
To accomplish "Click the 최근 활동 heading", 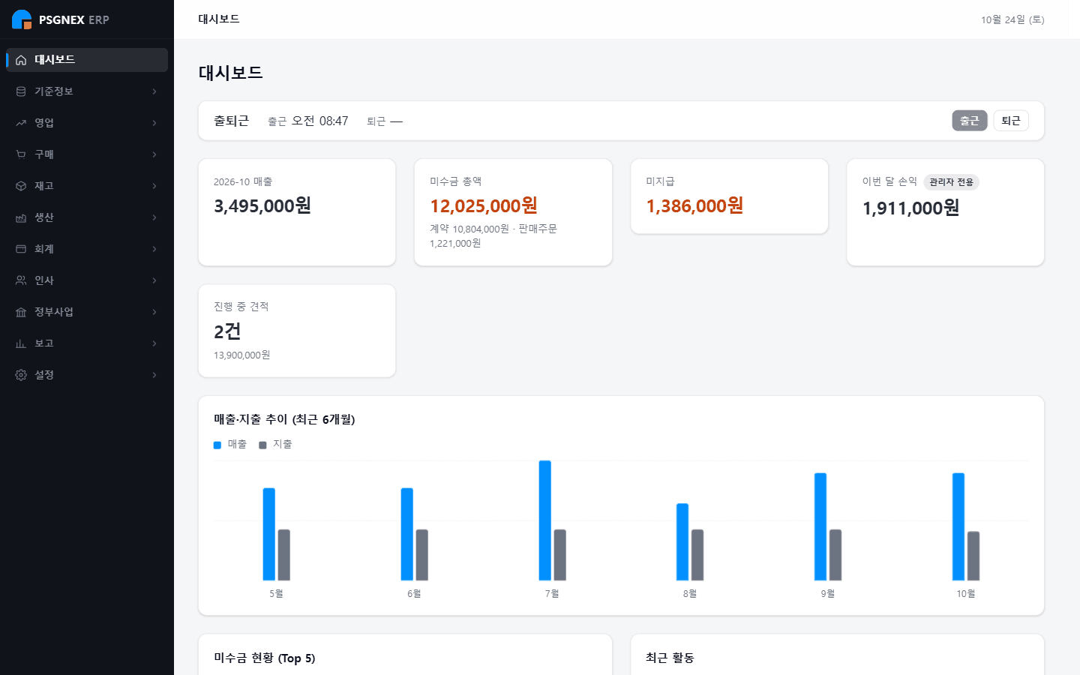I will [670, 658].
